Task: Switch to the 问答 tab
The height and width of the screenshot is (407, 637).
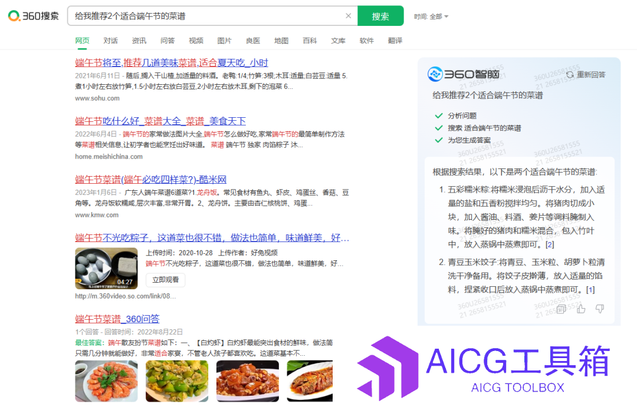Action: [x=168, y=41]
